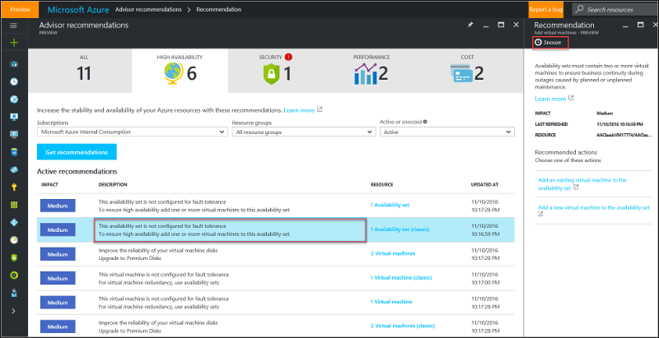Click the info icon beside Active or snoozed
The width and height of the screenshot is (659, 338).
pos(425,121)
